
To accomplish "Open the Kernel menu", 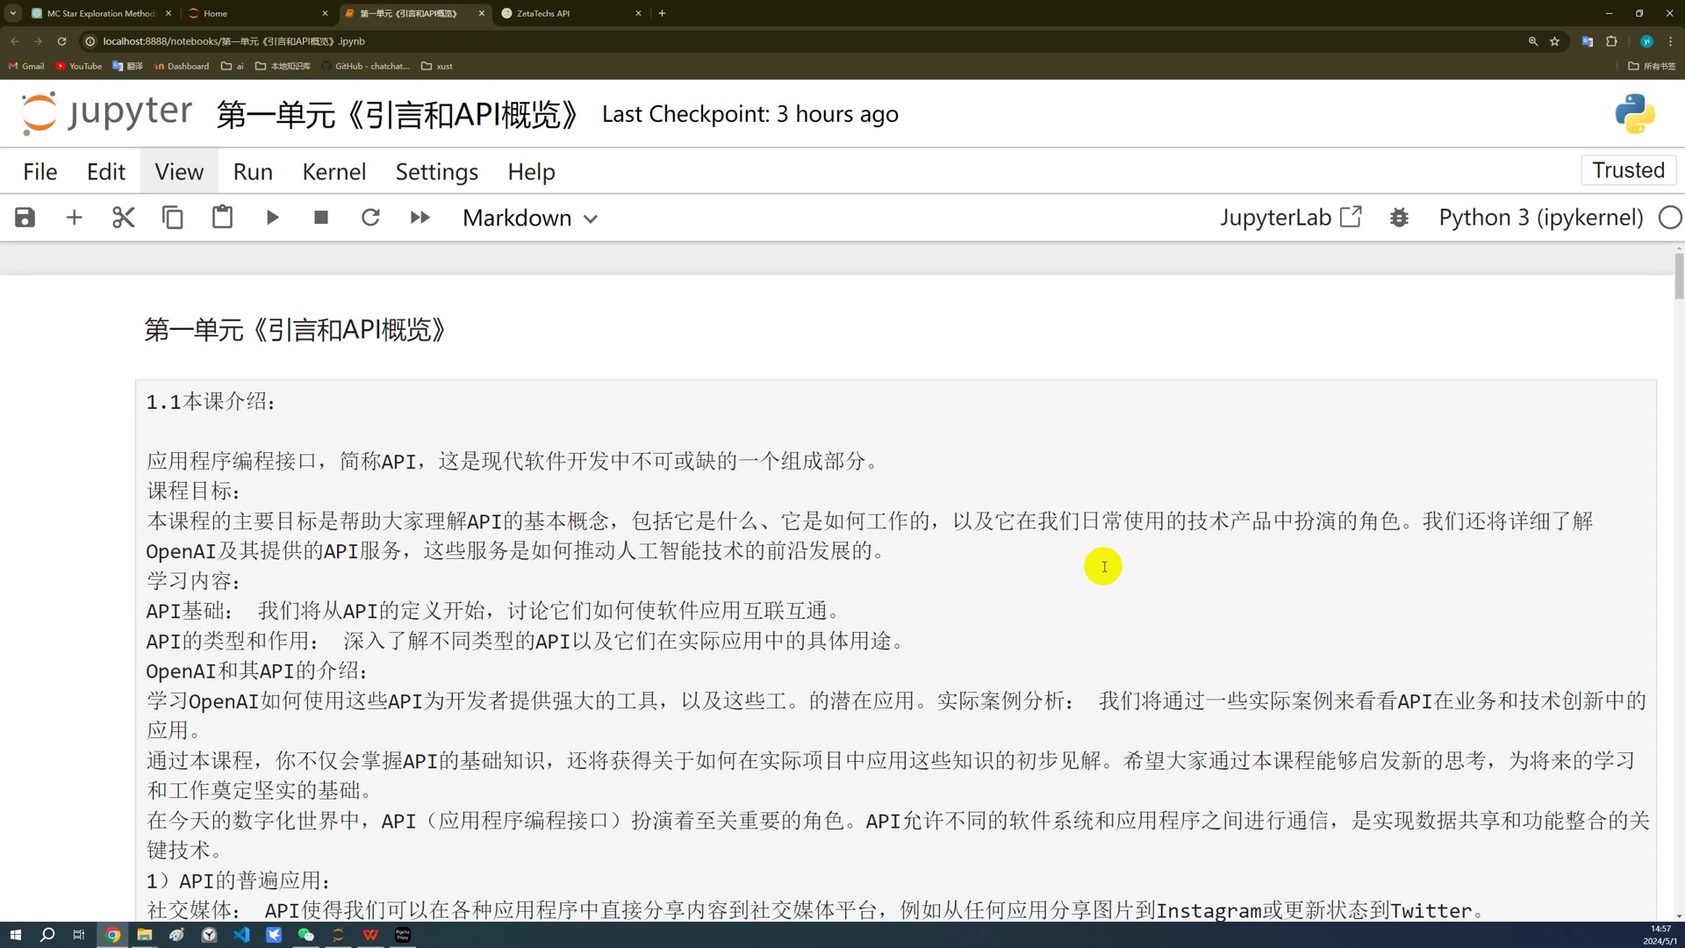I will [333, 172].
